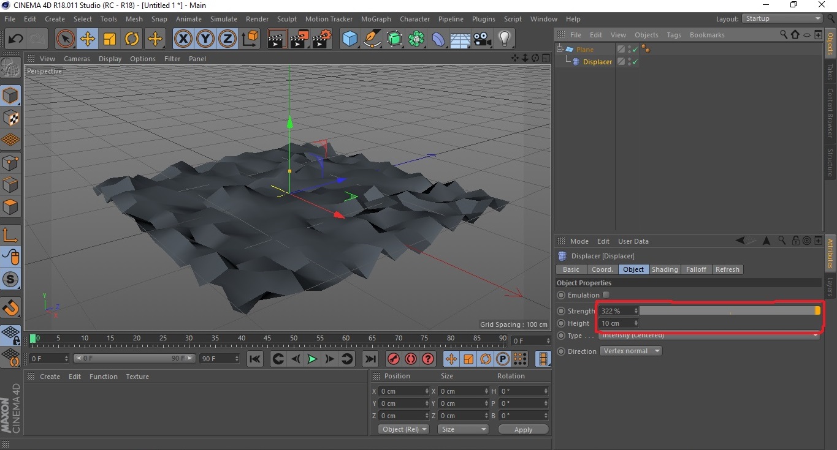Go to the end of animation
The image size is (837, 450).
click(x=370, y=359)
